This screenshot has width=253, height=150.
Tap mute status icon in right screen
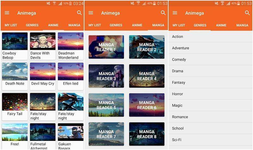click(x=217, y=3)
